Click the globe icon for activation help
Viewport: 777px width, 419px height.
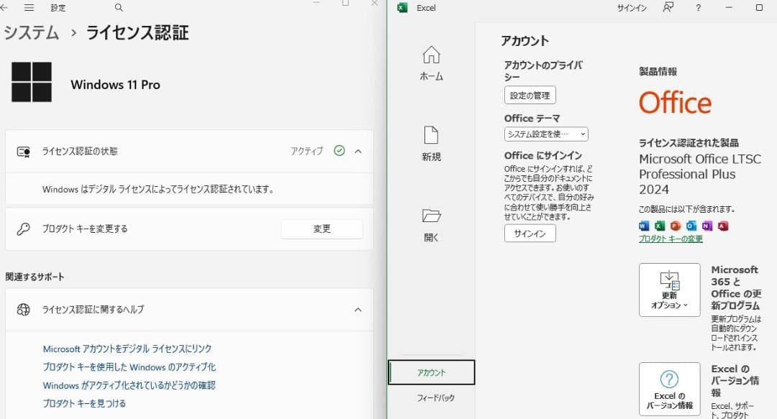23,310
